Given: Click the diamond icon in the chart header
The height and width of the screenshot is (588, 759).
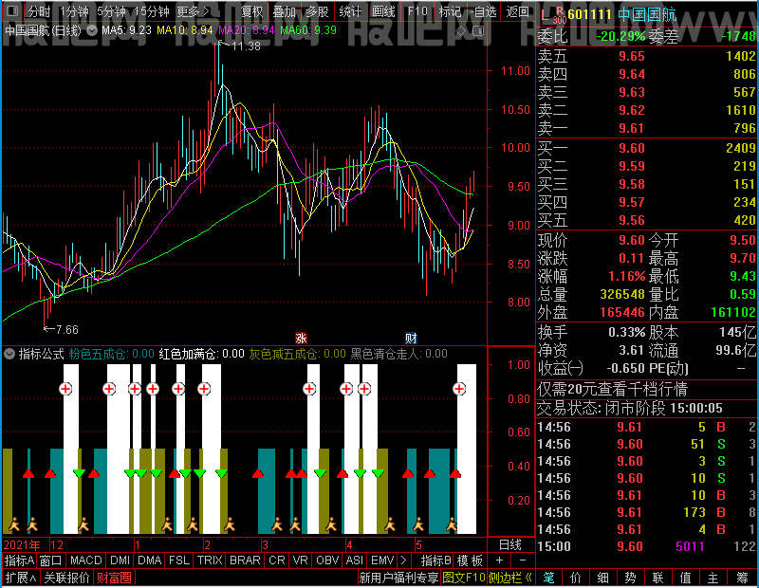Looking at the screenshot, I should click(461, 31).
